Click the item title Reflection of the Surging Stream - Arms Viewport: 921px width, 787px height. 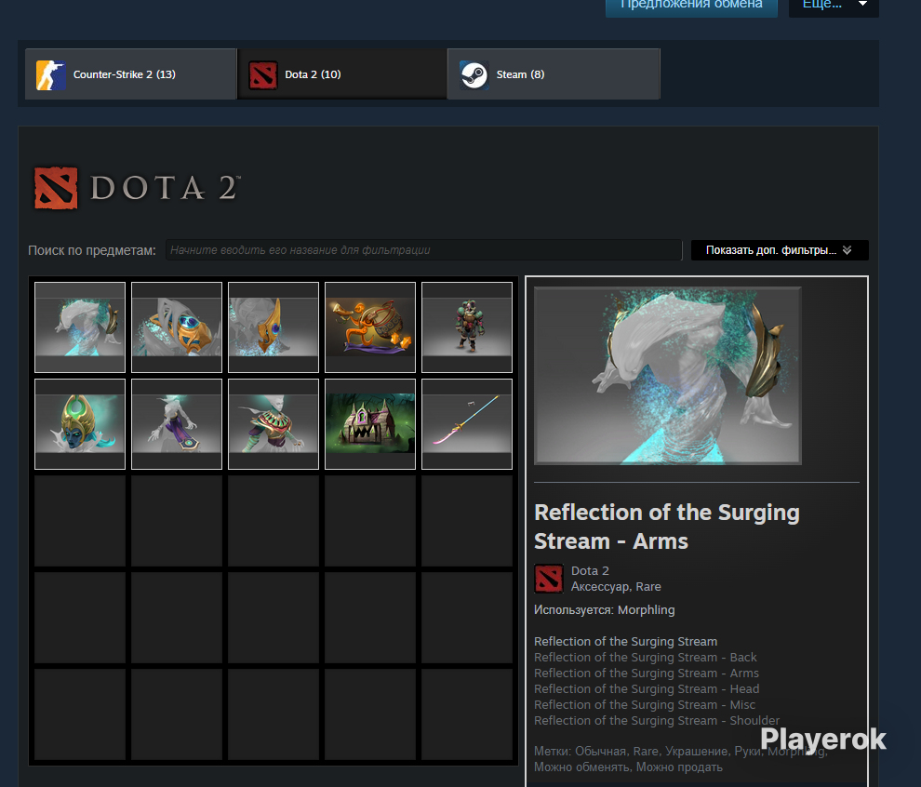pos(667,527)
